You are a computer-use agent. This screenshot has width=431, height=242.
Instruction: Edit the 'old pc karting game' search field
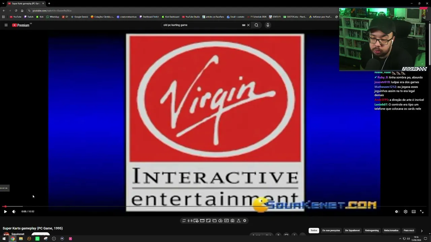point(201,25)
